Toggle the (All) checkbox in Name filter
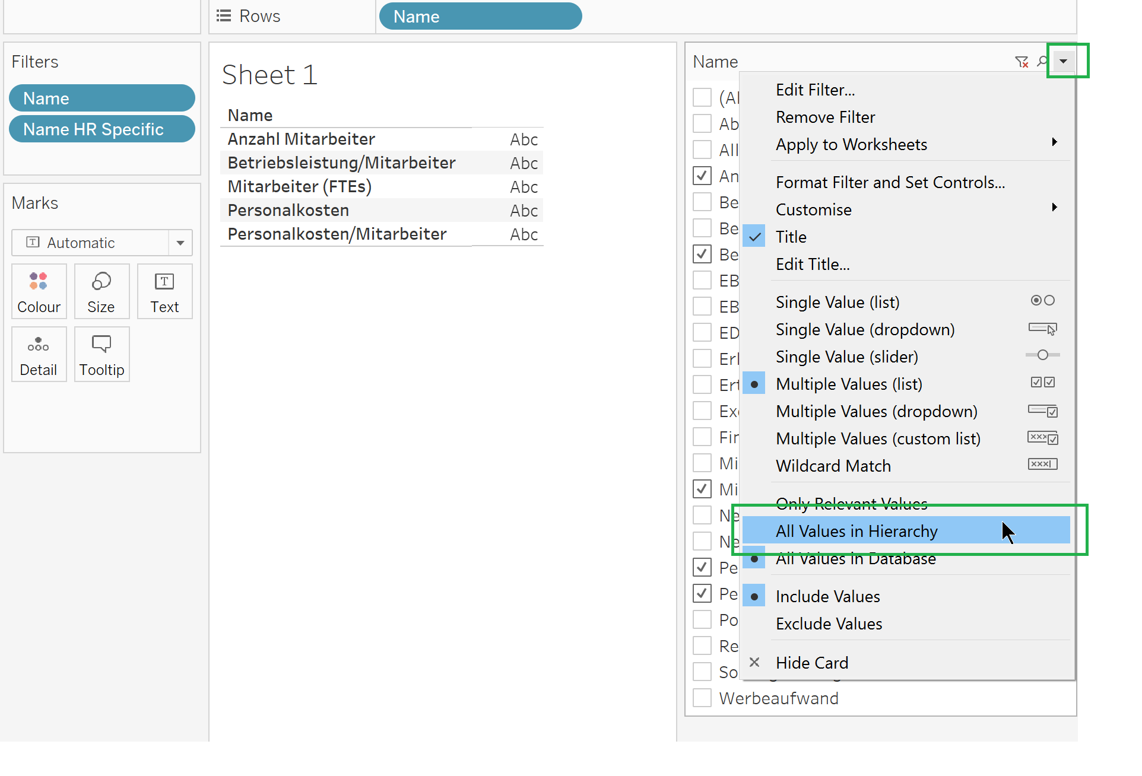Viewport: 1142px width, 776px height. point(702,97)
